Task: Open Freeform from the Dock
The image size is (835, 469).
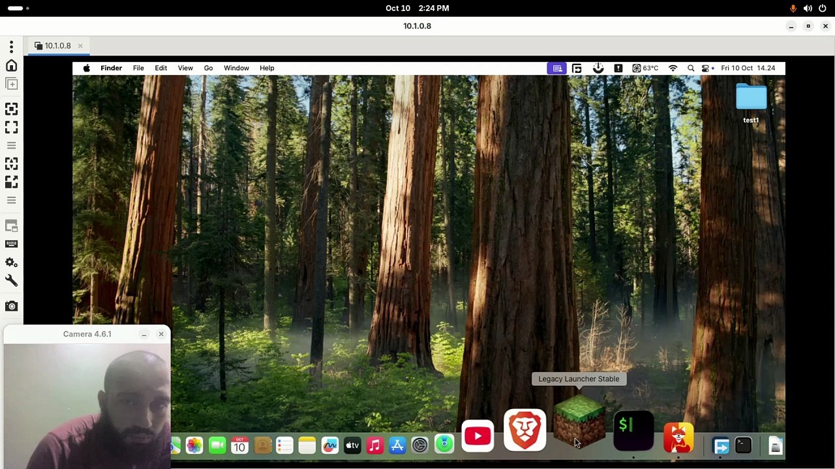Action: (x=329, y=445)
